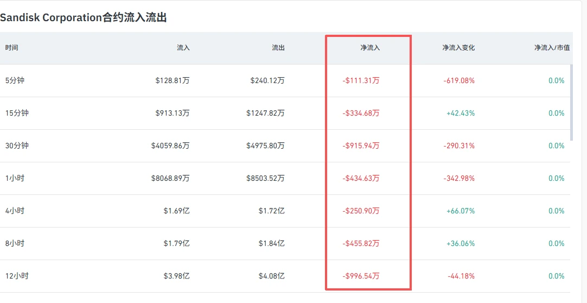Click 0.0% in the 12小时 row
This screenshot has width=587, height=303.
tap(556, 276)
